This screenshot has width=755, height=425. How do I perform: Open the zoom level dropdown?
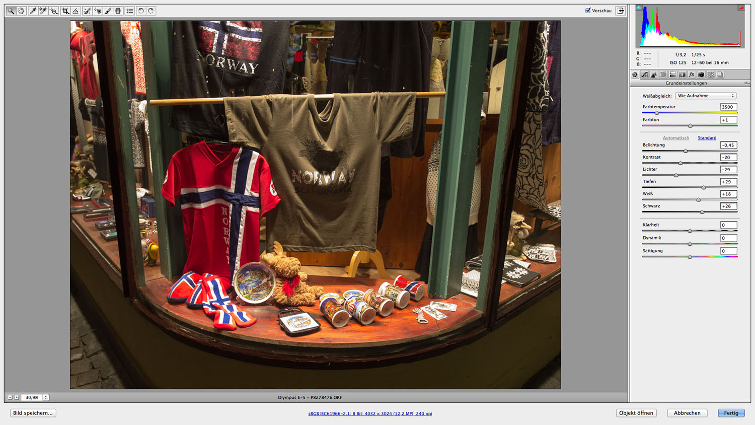tap(46, 397)
